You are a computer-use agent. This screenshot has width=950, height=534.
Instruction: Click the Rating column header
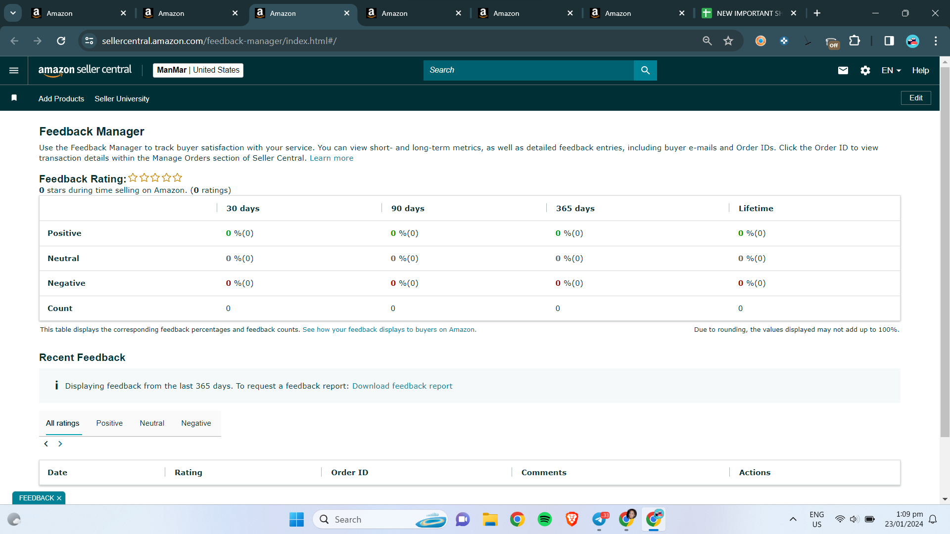189,473
